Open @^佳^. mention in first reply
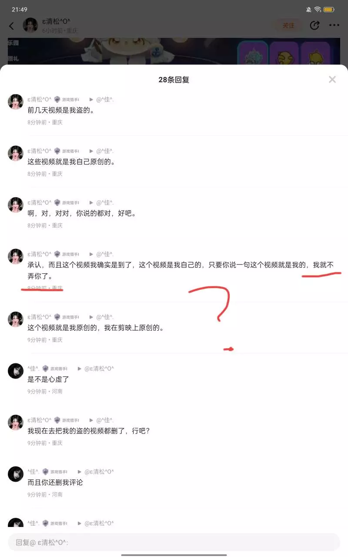This screenshot has height=557, width=348. [105, 100]
